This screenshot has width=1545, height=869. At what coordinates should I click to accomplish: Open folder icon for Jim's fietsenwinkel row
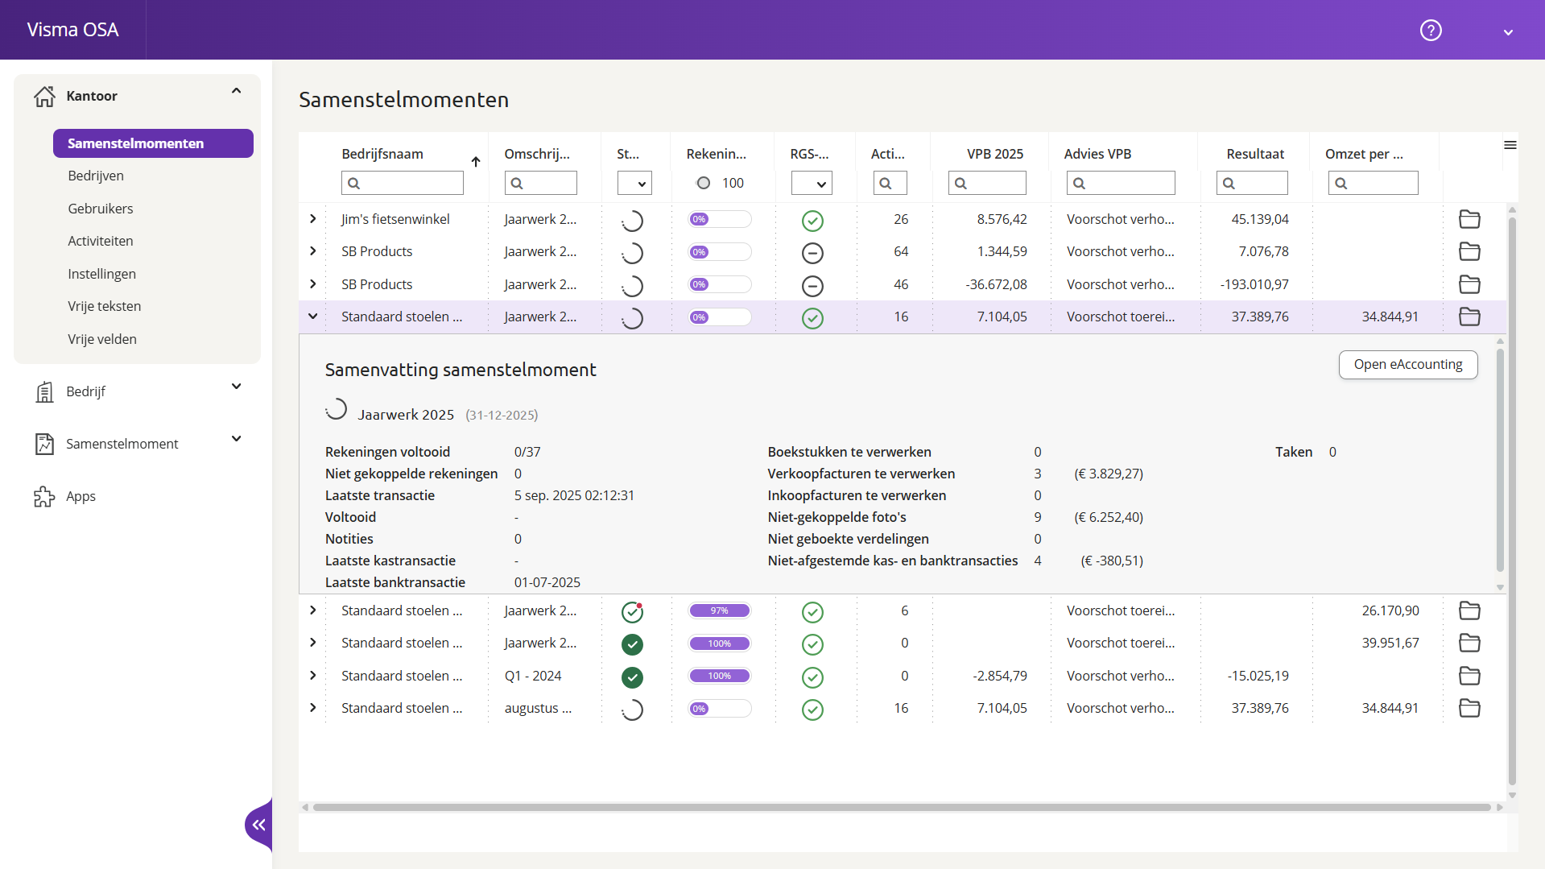pyautogui.click(x=1469, y=219)
